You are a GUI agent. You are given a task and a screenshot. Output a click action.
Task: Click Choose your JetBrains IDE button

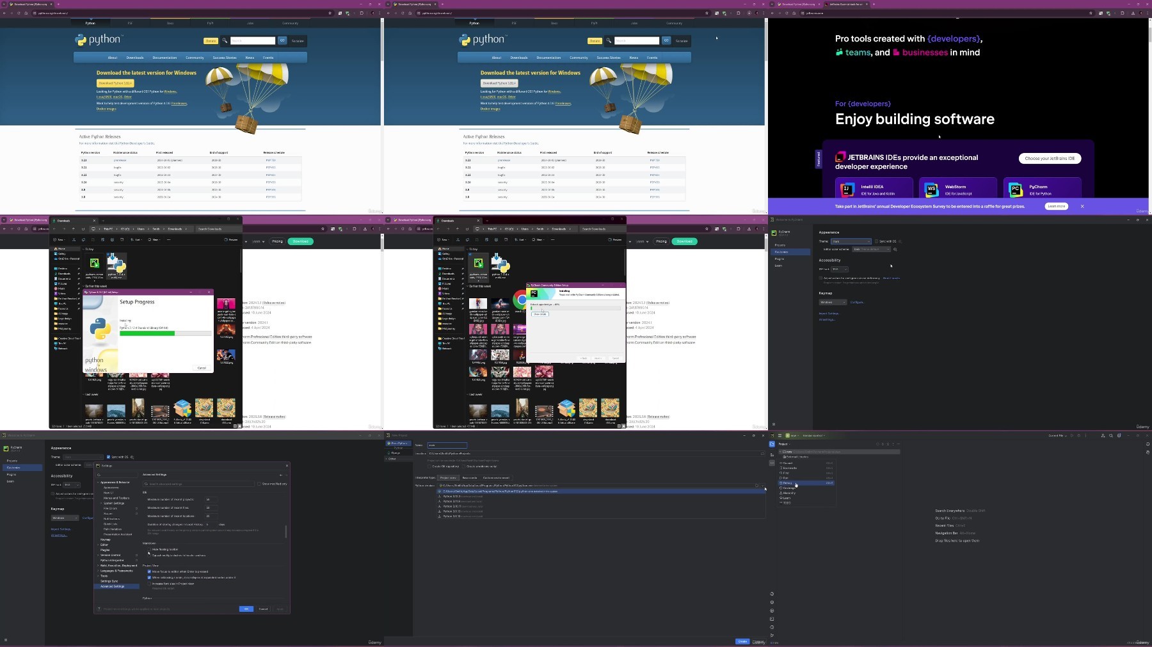point(1050,158)
